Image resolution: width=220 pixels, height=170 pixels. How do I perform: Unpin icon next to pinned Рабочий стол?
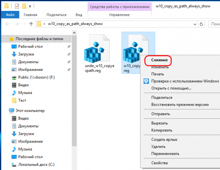(x=69, y=47)
